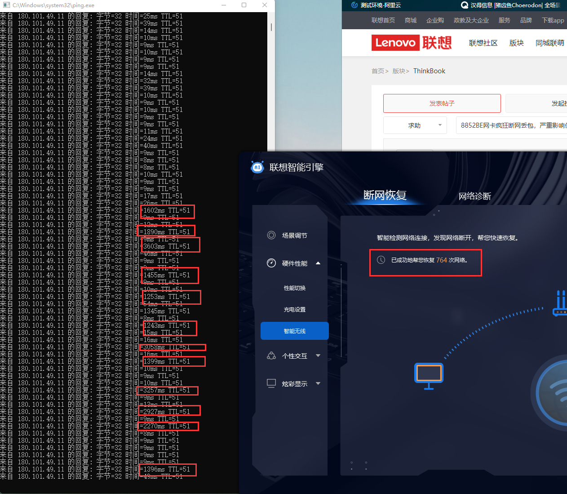Open 性能切换 in the sidebar
This screenshot has width=567, height=494.
click(295, 288)
